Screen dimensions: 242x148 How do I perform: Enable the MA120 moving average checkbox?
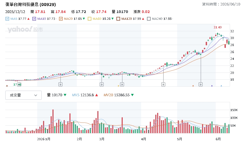tap(118, 19)
